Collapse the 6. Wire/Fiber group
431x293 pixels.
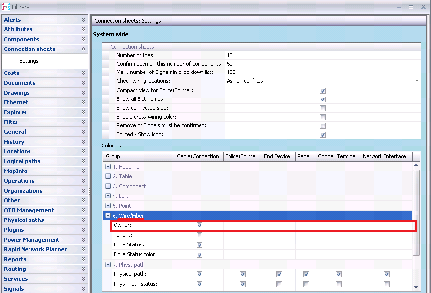coord(108,216)
